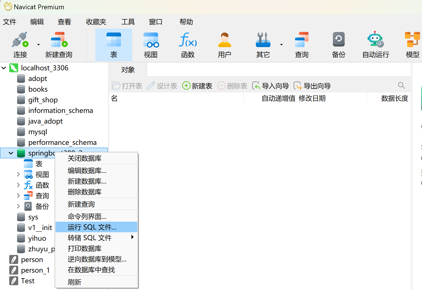Open the 用户 users toolbar icon
Viewport: 422px width, 290px height.
[225, 45]
